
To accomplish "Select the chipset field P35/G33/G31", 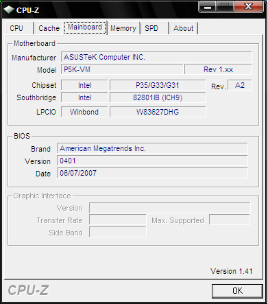I will [158, 85].
